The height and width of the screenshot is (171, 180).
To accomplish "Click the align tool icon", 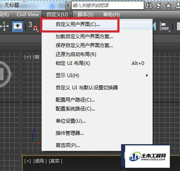I will 165,26.
